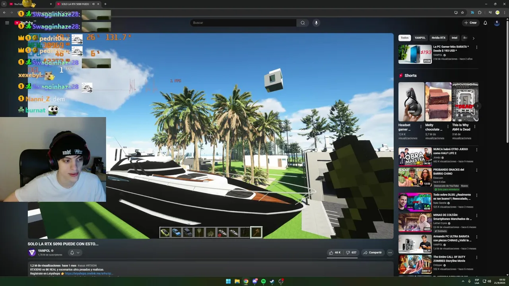Select the Todos filter chip
509x286 pixels.
(x=404, y=38)
